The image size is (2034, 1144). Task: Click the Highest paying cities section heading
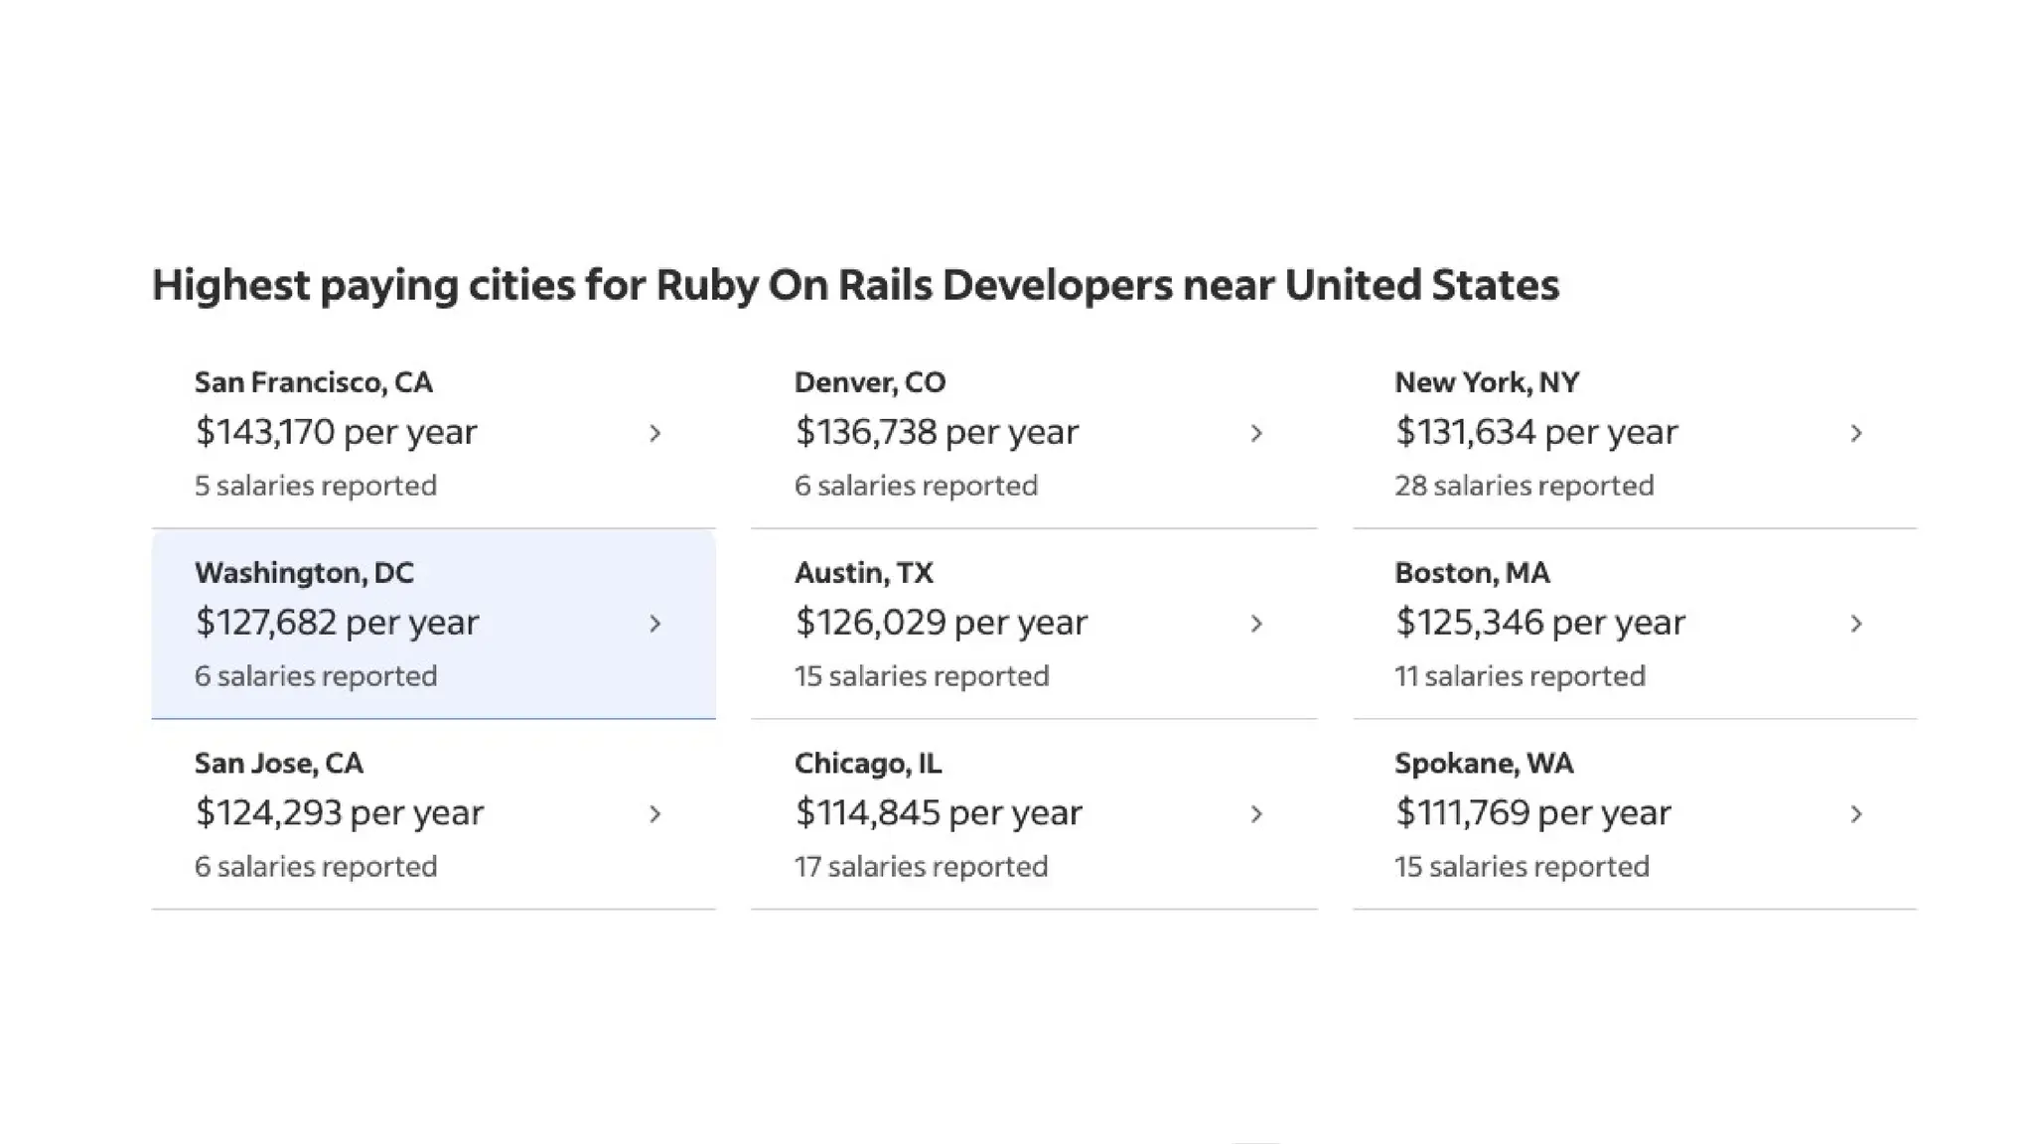pyautogui.click(x=855, y=285)
